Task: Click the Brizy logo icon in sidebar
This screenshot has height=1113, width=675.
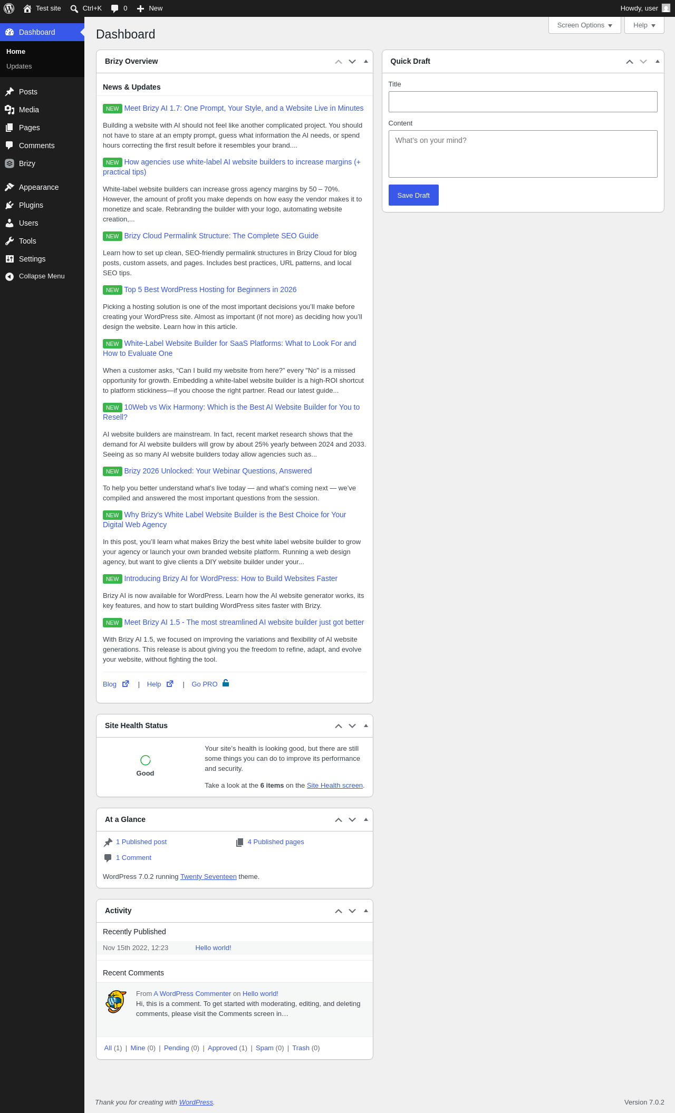Action: tap(9, 163)
